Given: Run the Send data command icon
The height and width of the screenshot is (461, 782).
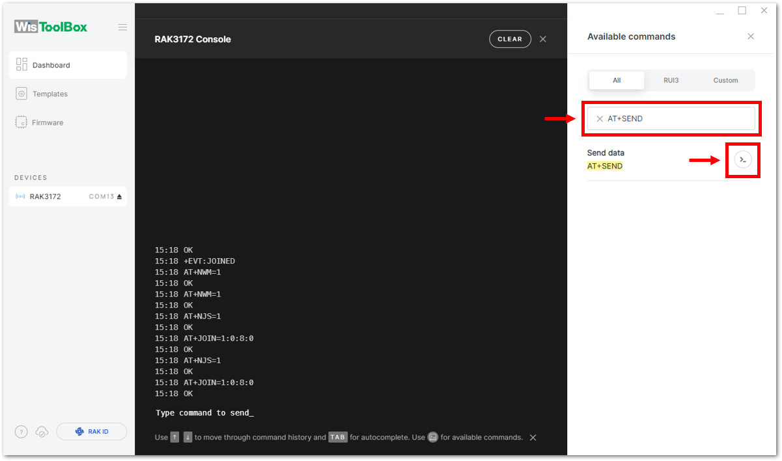Looking at the screenshot, I should click(x=743, y=159).
